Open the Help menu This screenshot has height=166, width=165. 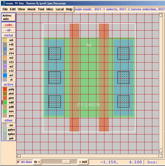69,9
